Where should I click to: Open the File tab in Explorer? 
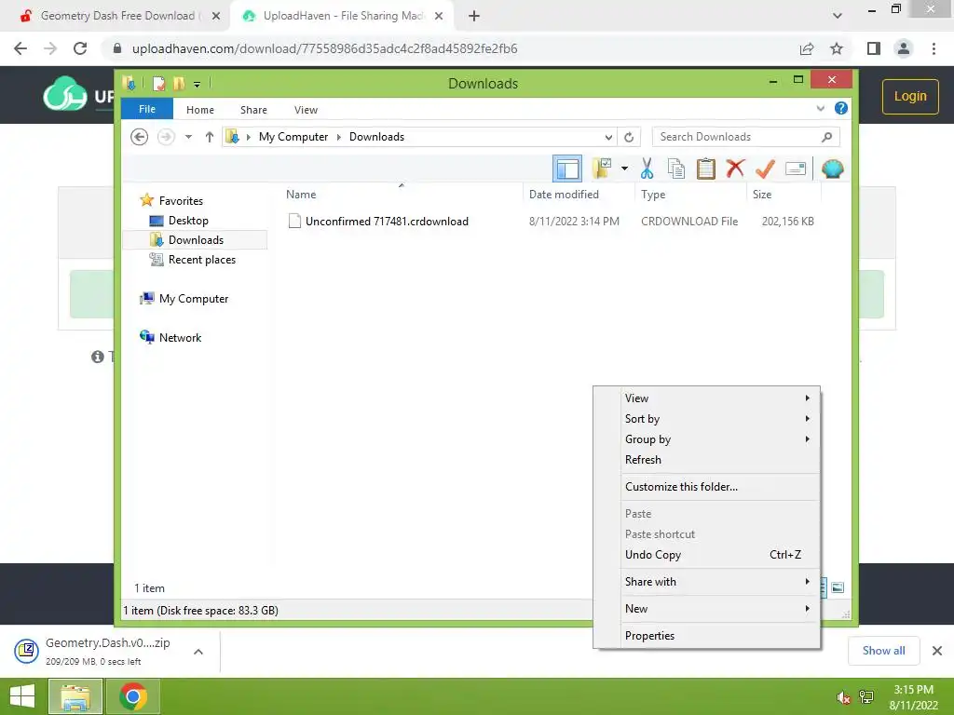pos(147,109)
